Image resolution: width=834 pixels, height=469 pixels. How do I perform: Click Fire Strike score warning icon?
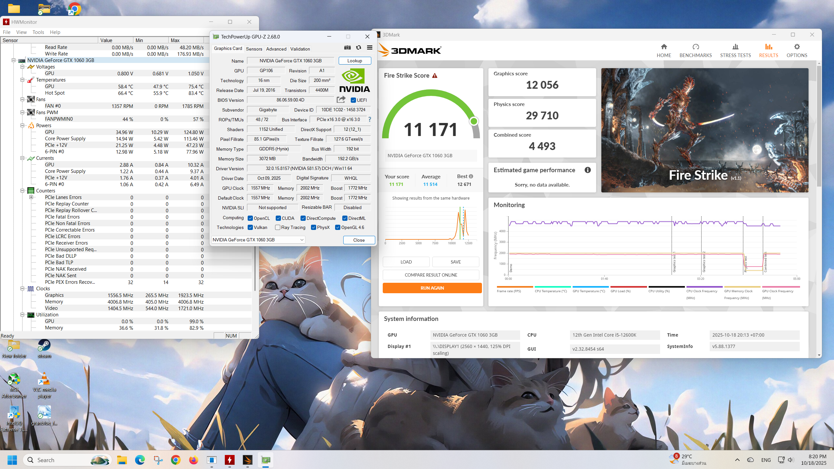[434, 76]
